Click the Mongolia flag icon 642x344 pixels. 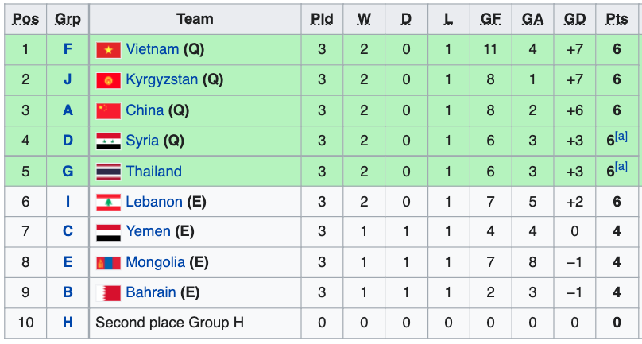coord(109,262)
